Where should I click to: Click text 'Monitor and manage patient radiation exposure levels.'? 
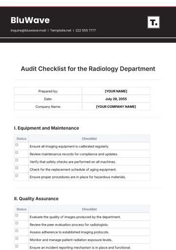tap(71, 240)
